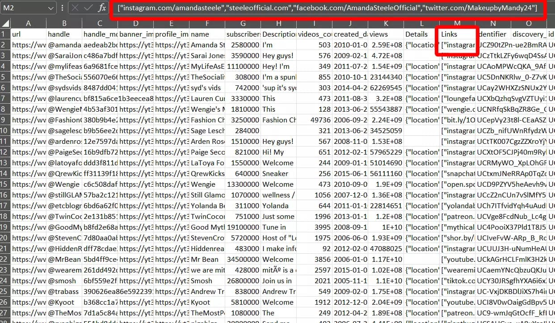This screenshot has width=555, height=323.
Task: Select the subscribers cell showing 26800000
Action: [243, 281]
